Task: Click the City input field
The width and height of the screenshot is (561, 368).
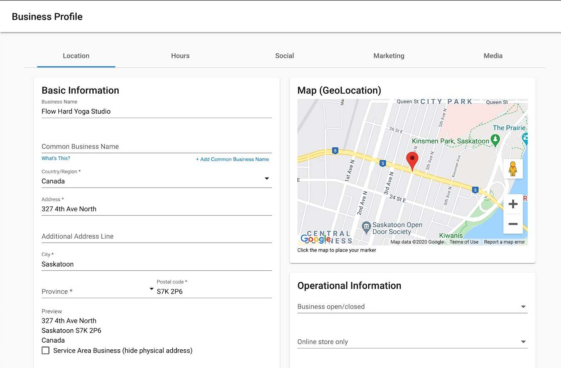Action: click(125, 264)
